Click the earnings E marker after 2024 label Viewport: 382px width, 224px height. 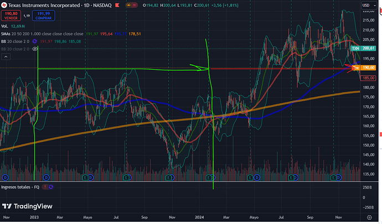point(208,178)
